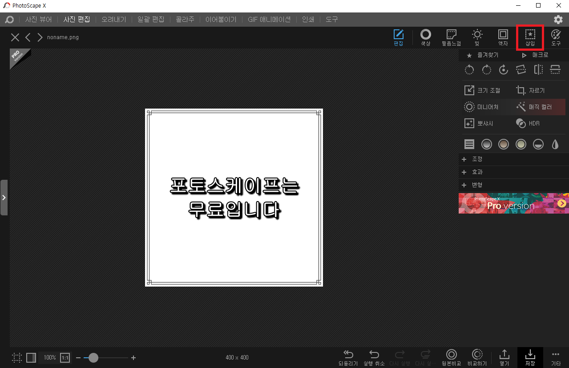The width and height of the screenshot is (569, 368).
Task: Open the 필름느낌 film effects
Action: (451, 37)
